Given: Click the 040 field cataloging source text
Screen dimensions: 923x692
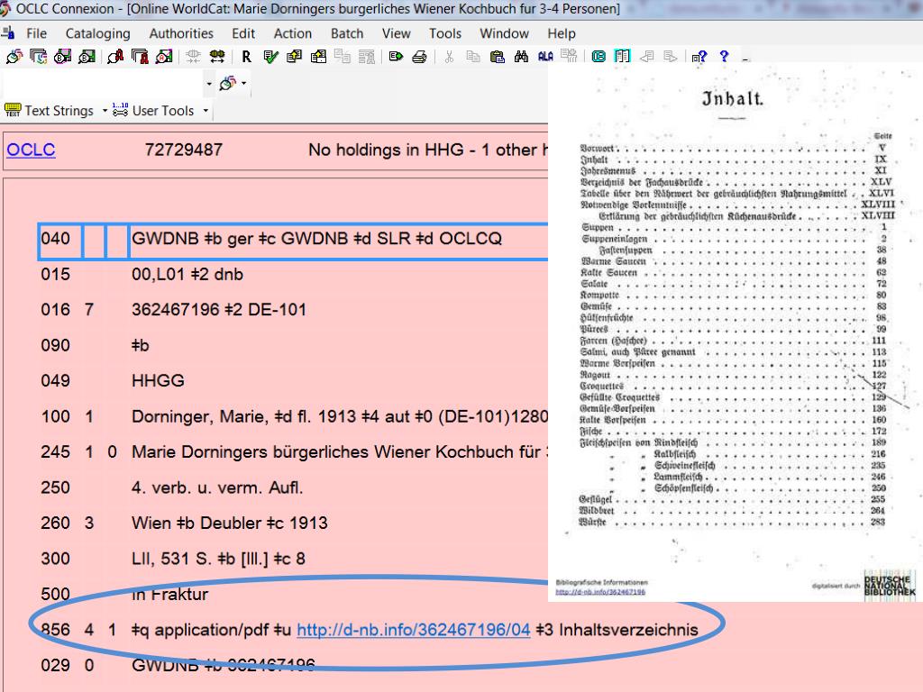Looking at the screenshot, I should click(316, 238).
